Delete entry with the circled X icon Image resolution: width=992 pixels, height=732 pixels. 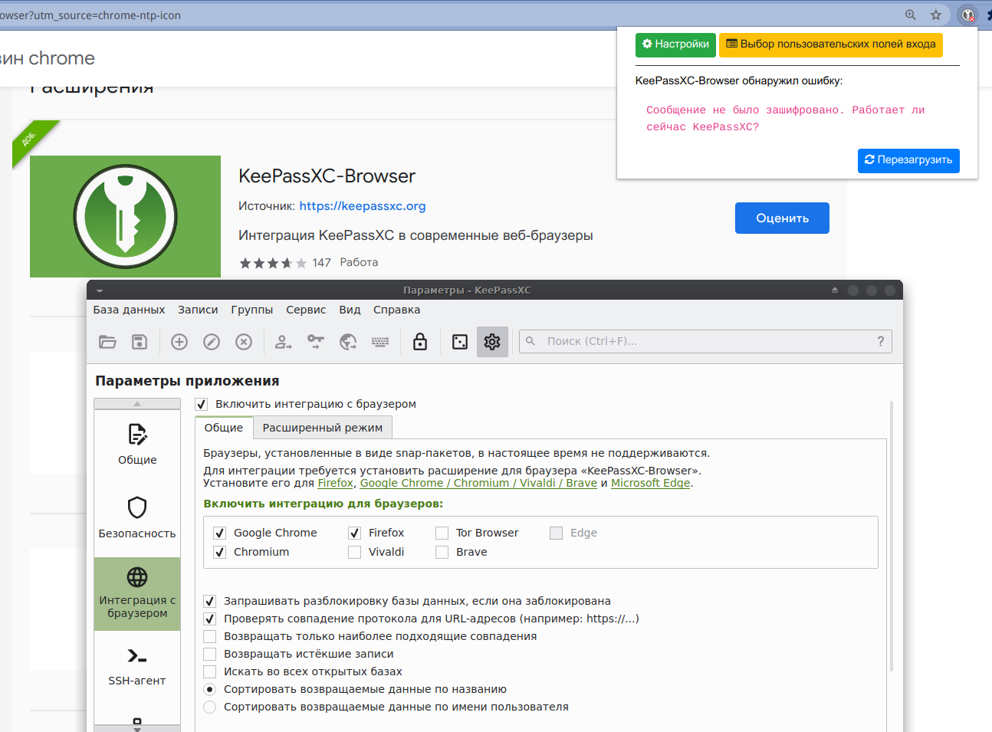(x=244, y=342)
